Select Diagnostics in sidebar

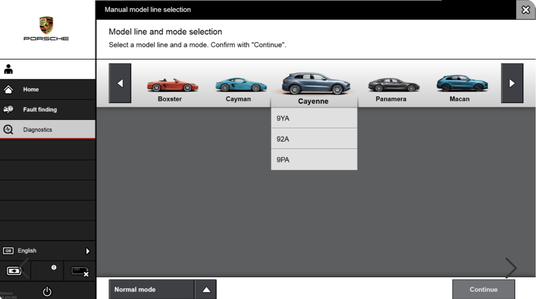pos(48,130)
